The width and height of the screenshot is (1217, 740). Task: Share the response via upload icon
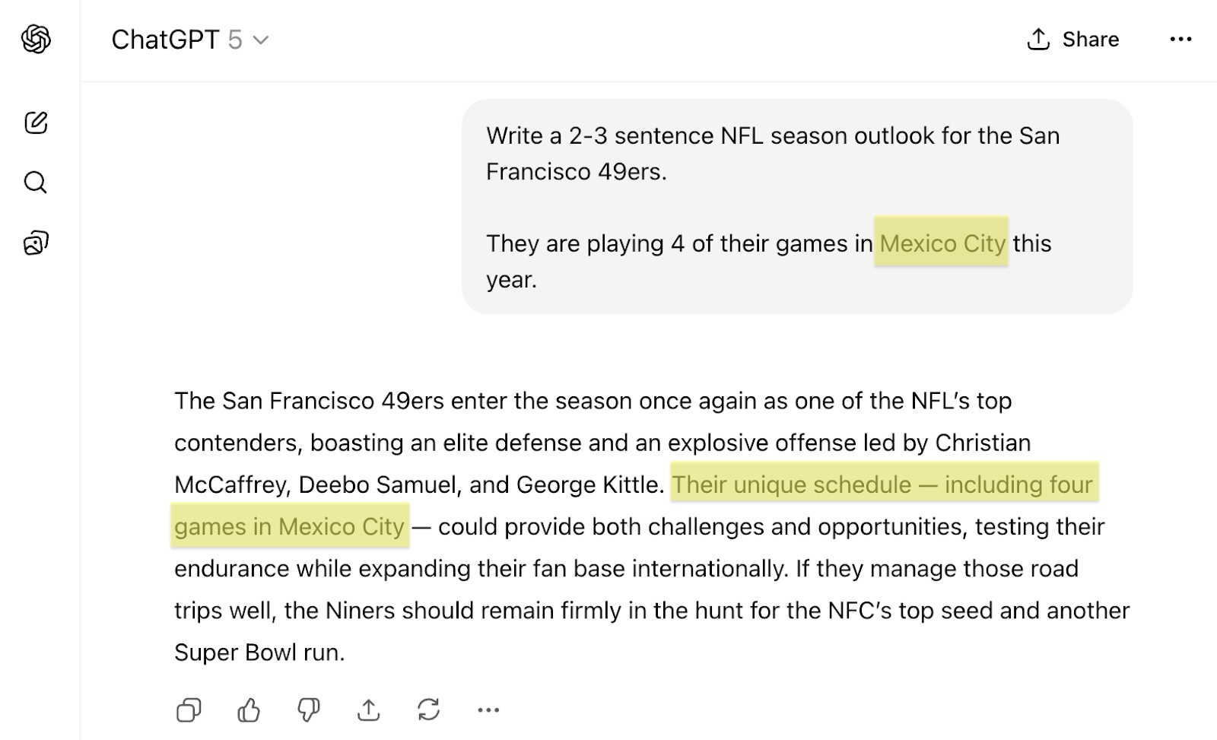coord(368,710)
